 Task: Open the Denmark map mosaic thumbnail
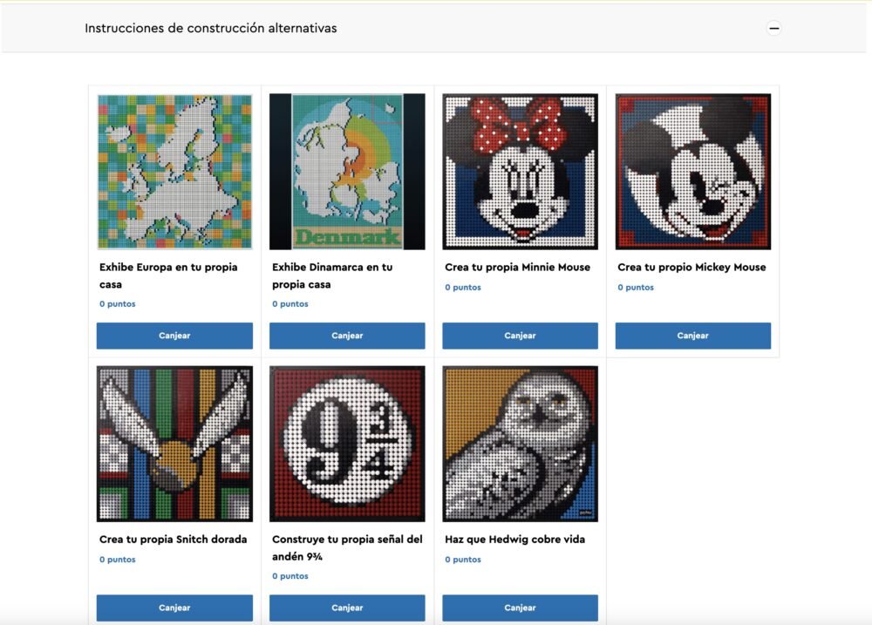point(347,172)
